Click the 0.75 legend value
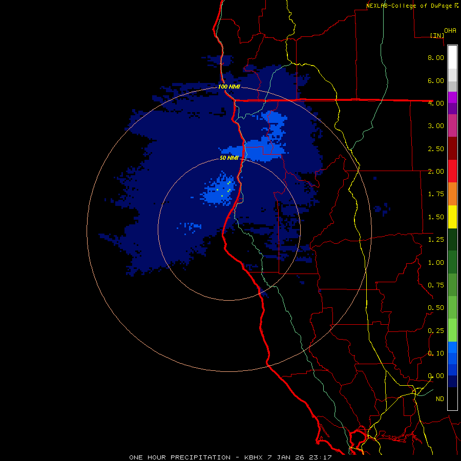The image size is (461, 461). click(436, 285)
